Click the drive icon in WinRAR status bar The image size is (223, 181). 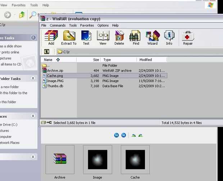(43, 122)
